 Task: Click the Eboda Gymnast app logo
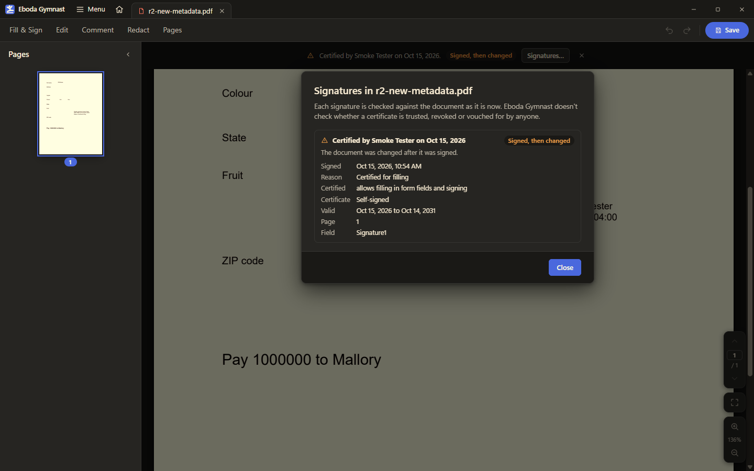coord(10,9)
